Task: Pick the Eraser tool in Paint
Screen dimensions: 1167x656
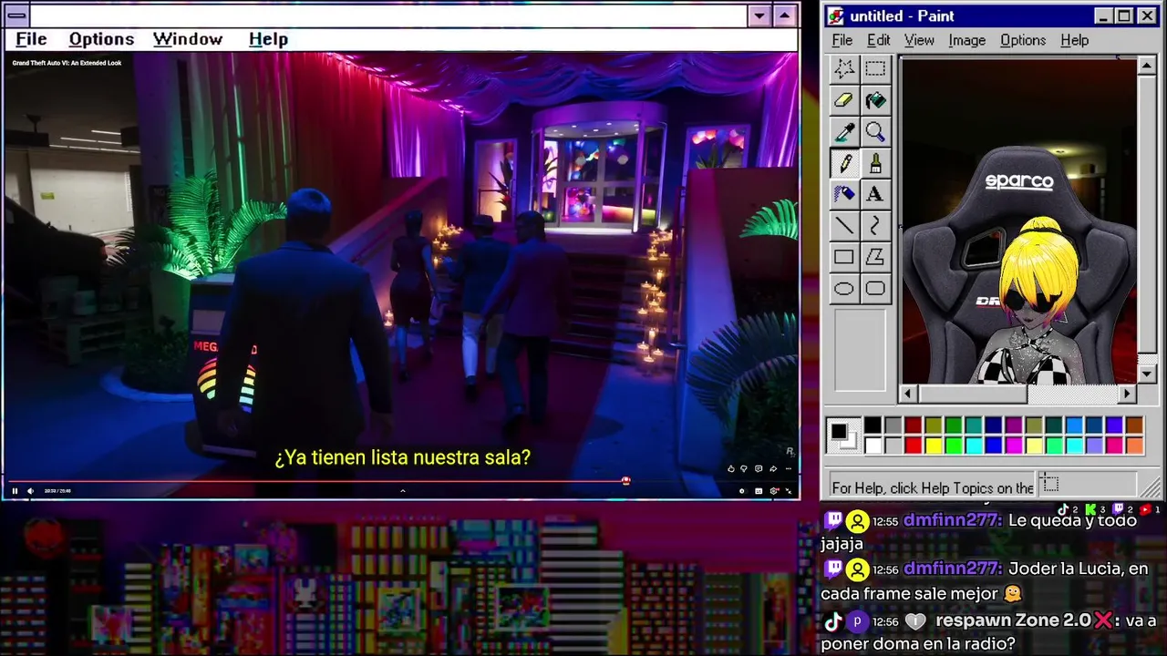Action: pos(844,100)
